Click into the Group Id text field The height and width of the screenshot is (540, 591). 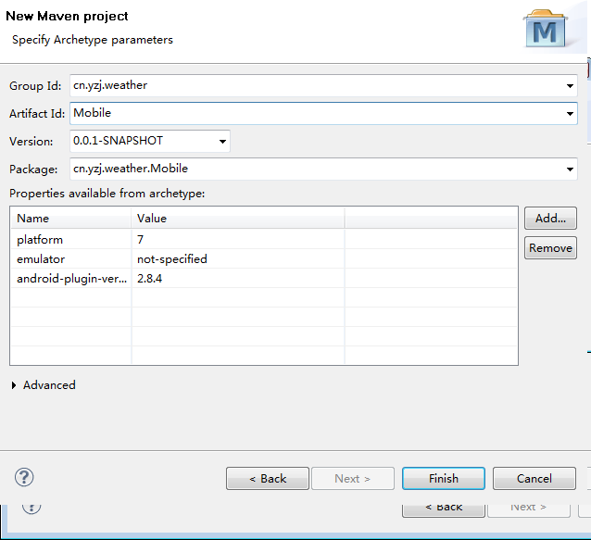[315, 86]
